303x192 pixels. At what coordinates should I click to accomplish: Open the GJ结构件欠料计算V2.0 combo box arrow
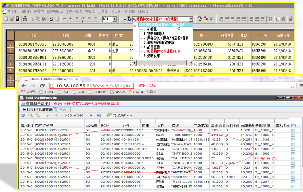[191, 19]
